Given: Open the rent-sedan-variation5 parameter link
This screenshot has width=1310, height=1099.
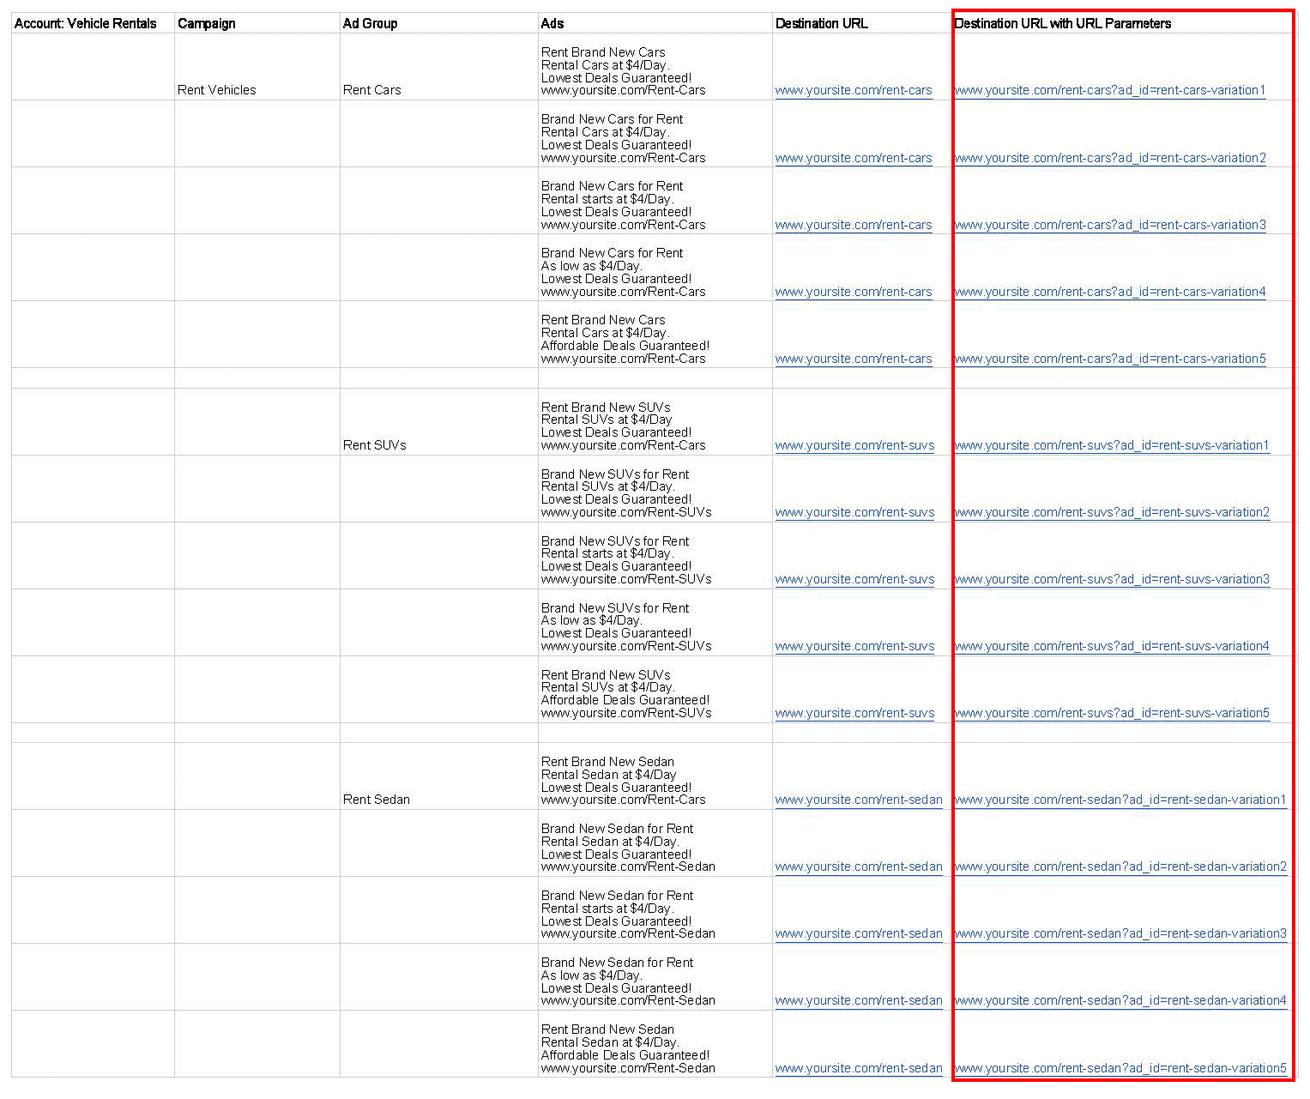Looking at the screenshot, I should pyautogui.click(x=1120, y=1068).
